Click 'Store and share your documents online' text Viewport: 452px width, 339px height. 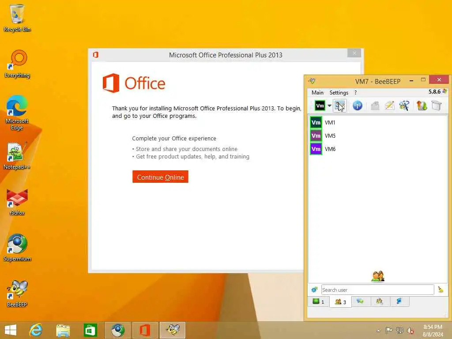click(187, 149)
